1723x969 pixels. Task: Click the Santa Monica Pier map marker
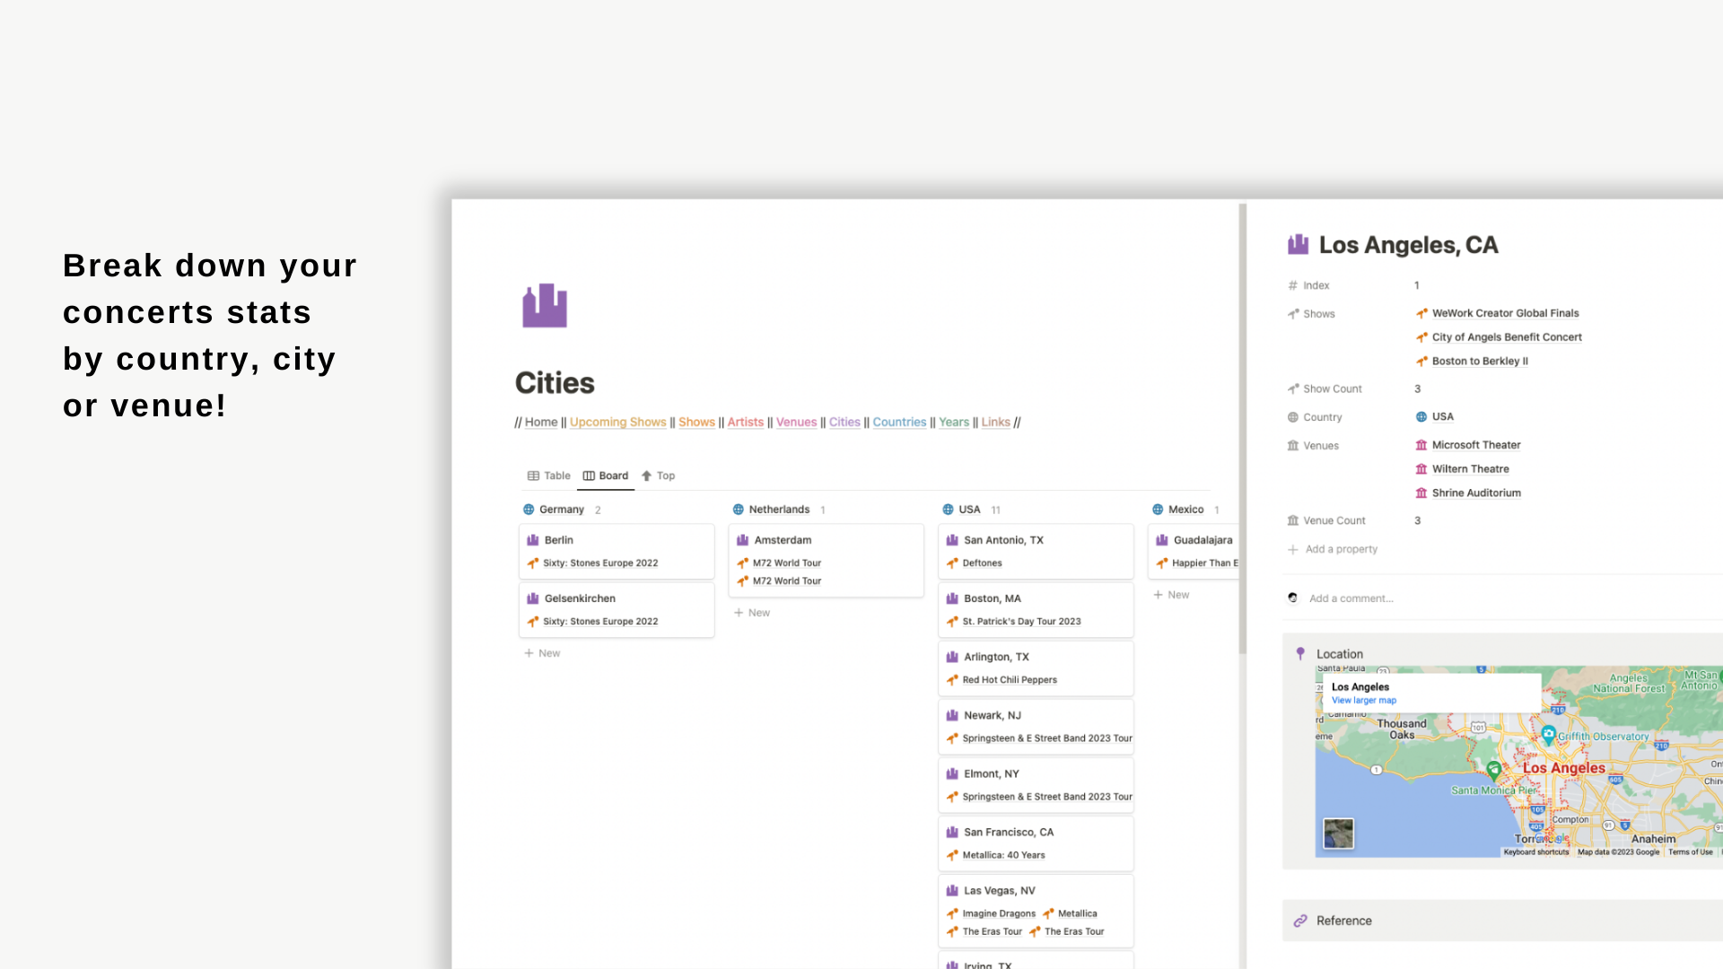pyautogui.click(x=1493, y=770)
